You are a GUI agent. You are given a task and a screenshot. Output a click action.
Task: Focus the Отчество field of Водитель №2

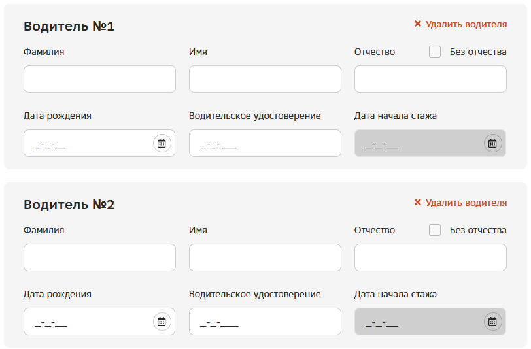tap(430, 258)
